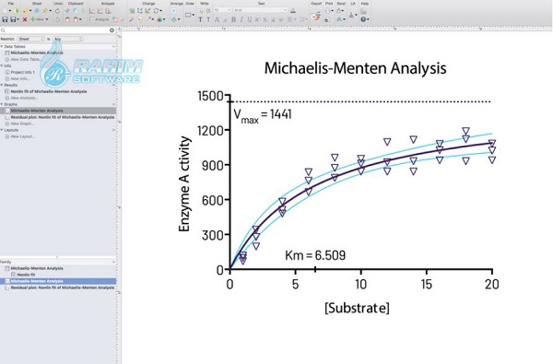
Task: Toggle Underline text formatting
Action: (x=250, y=19)
